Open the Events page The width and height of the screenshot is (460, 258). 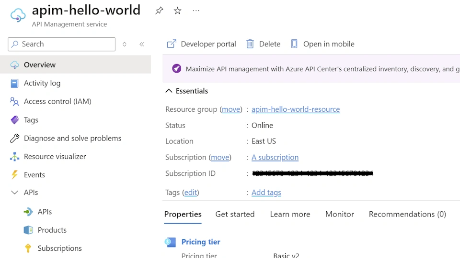pos(34,175)
